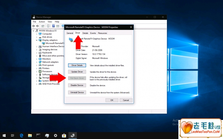Select the Print queues tree label
This screenshot has width=223, height=139.
(48, 65)
